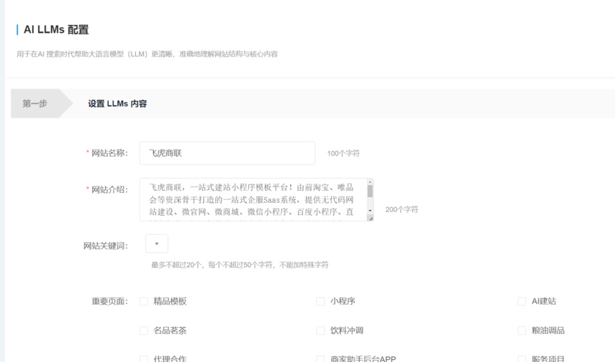615x362 pixels.
Task: Select the 名品茗茶 checkbox
Action: tap(144, 331)
